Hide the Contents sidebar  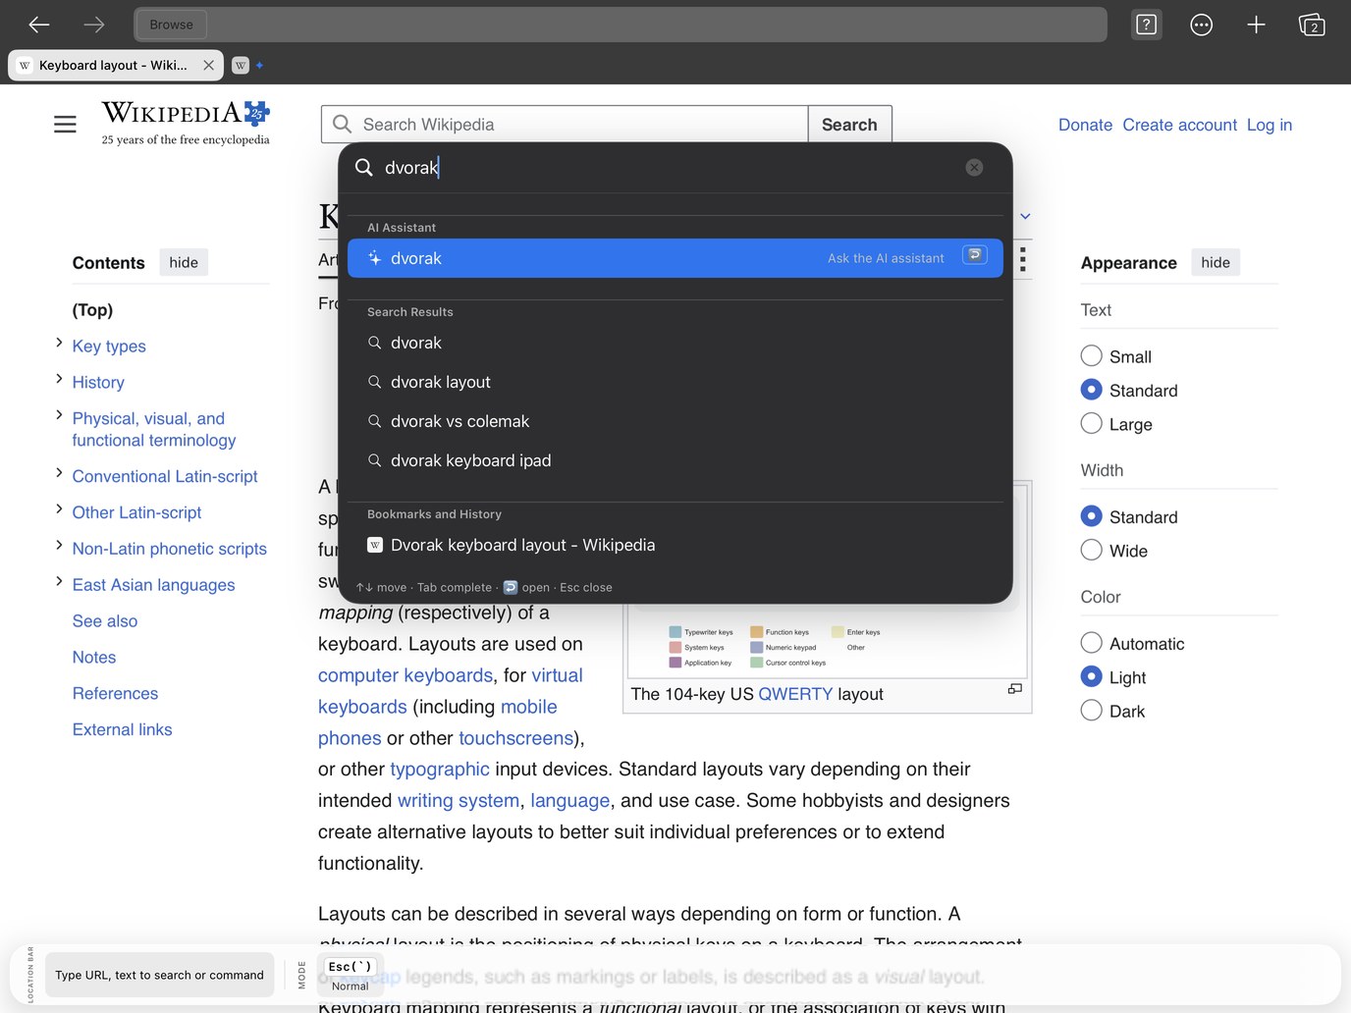(184, 262)
